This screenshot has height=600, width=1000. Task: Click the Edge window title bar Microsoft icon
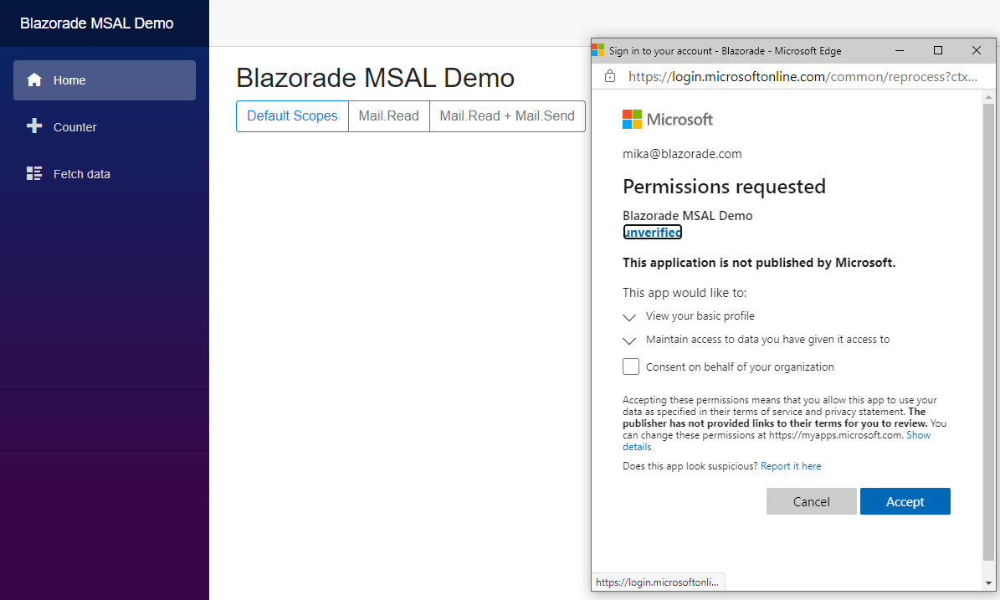click(598, 50)
